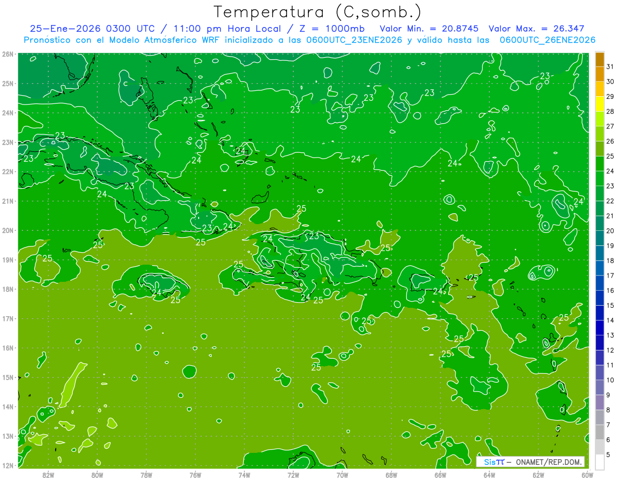Click the 72W longitude axis label
This screenshot has height=482, width=624.
[x=293, y=475]
